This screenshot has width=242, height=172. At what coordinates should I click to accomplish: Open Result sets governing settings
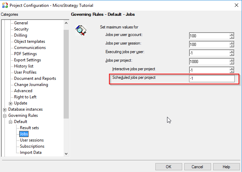click(29, 128)
